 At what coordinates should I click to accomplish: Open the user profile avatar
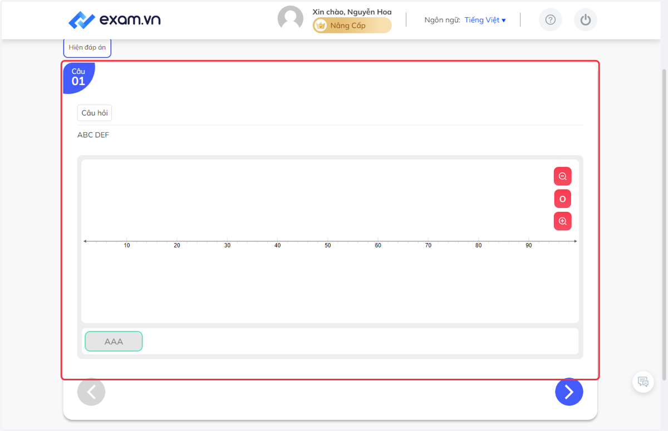(291, 19)
